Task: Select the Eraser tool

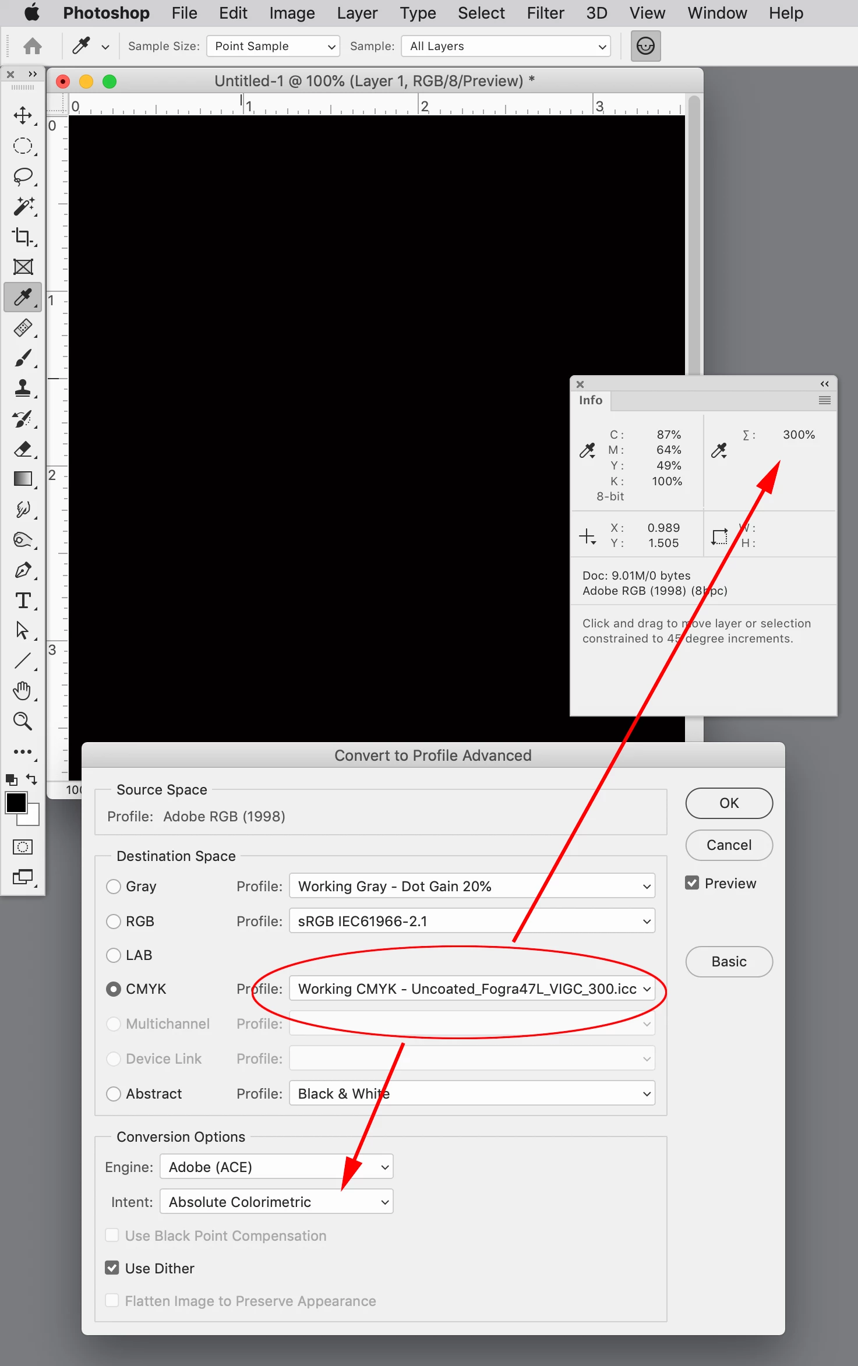Action: pyautogui.click(x=23, y=449)
